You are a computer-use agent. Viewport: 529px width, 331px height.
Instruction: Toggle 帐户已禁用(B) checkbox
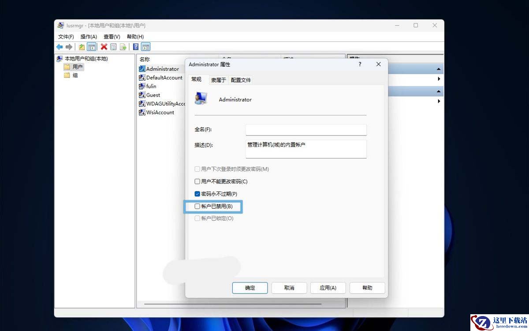[197, 206]
